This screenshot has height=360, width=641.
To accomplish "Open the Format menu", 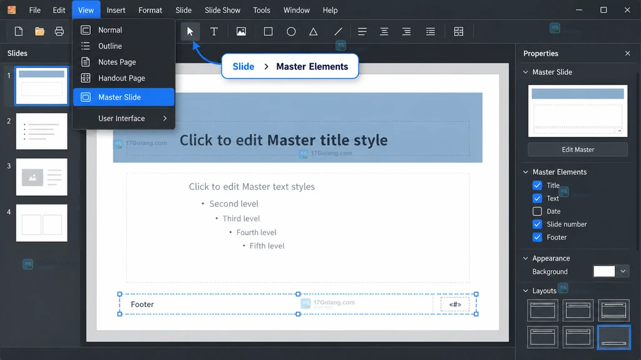I will pos(150,10).
